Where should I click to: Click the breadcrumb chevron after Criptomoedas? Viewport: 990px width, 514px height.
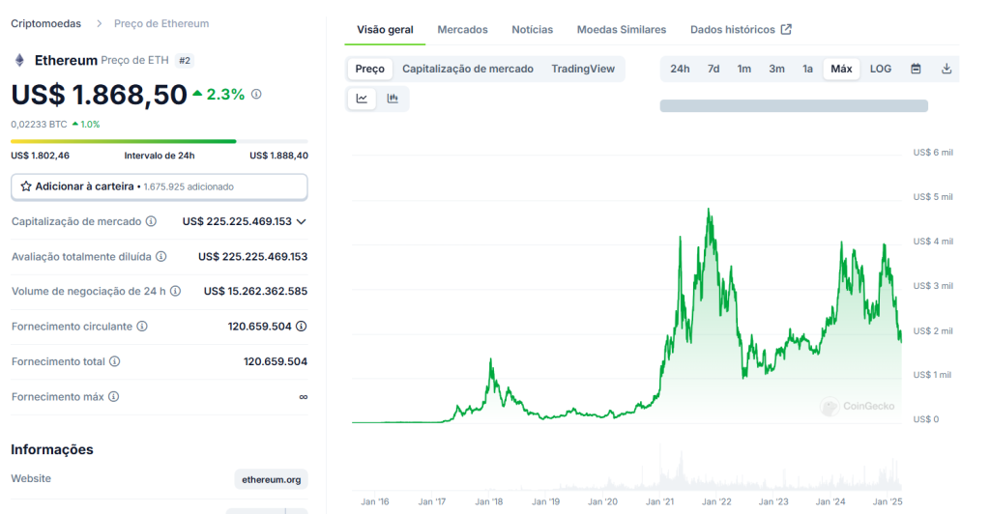pyautogui.click(x=100, y=24)
